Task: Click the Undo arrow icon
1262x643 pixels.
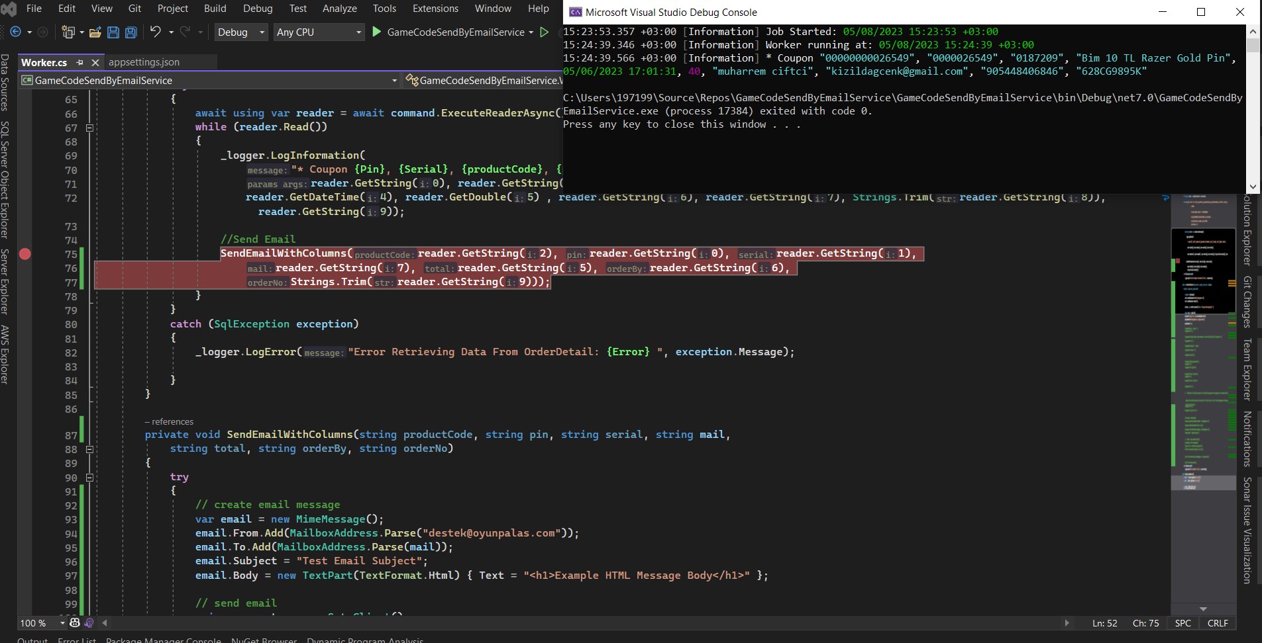Action: [x=156, y=32]
